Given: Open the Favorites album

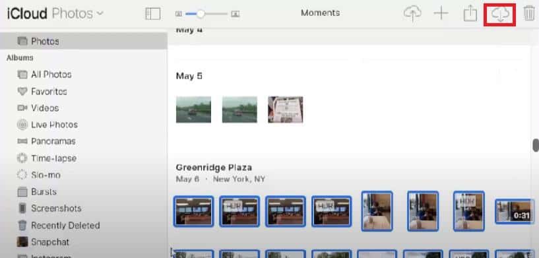Looking at the screenshot, I should pyautogui.click(x=49, y=92).
